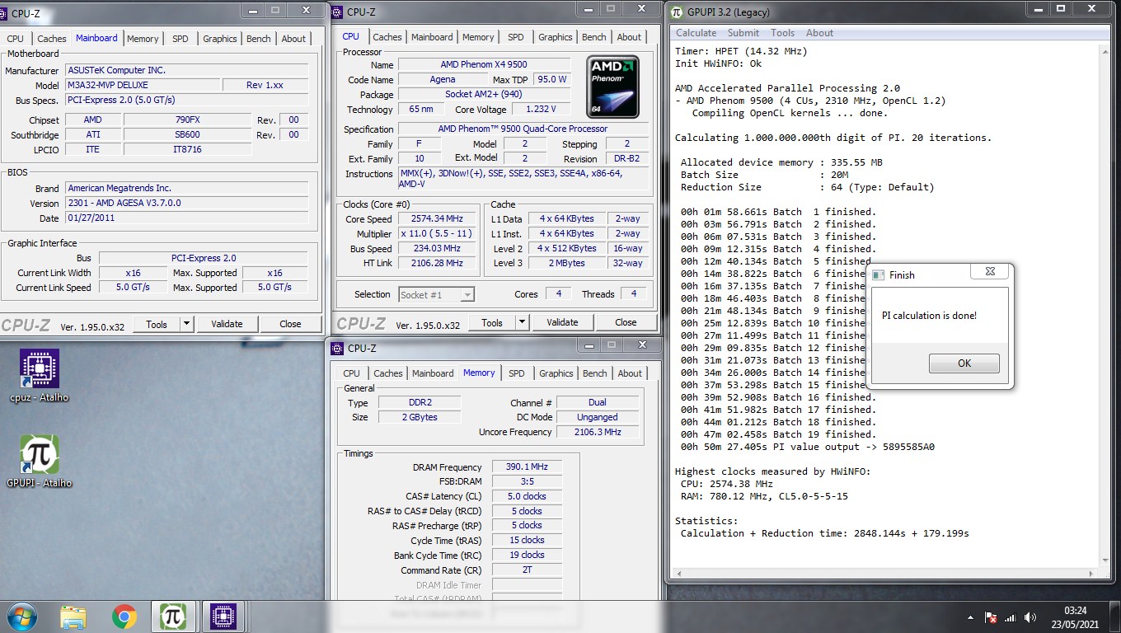Open About tab in Memory CPU-Z window

[x=630, y=373]
